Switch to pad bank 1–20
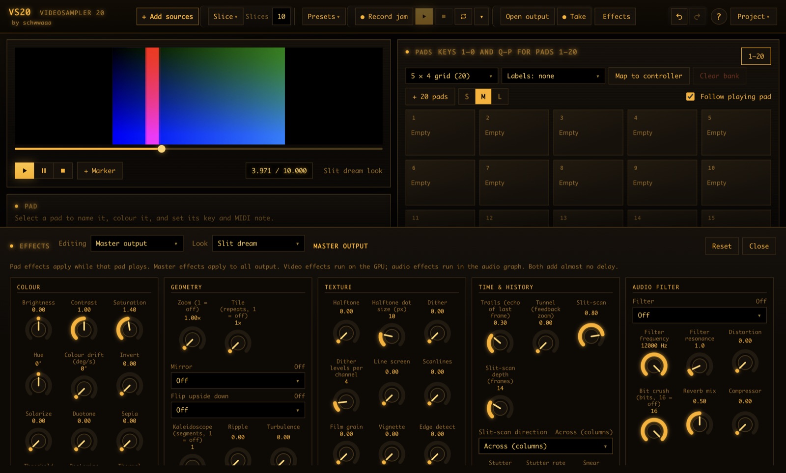The height and width of the screenshot is (473, 786). [x=756, y=56]
